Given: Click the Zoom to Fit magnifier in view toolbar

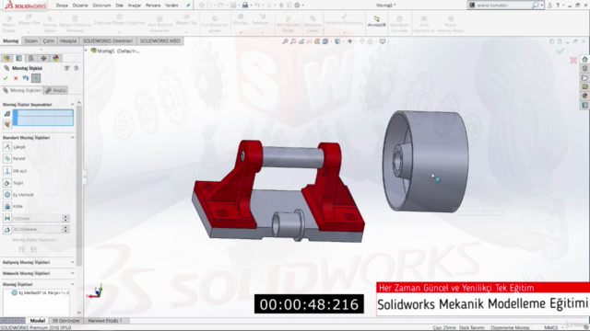Looking at the screenshot, I should click(285, 41).
